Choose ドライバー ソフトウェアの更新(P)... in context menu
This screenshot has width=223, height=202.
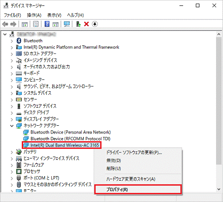134,153
